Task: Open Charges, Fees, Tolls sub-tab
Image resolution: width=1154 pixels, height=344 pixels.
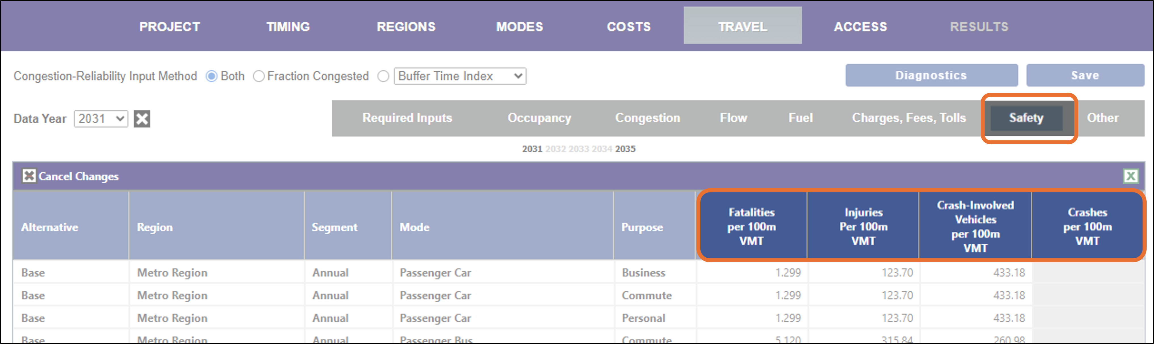Action: pyautogui.click(x=909, y=118)
